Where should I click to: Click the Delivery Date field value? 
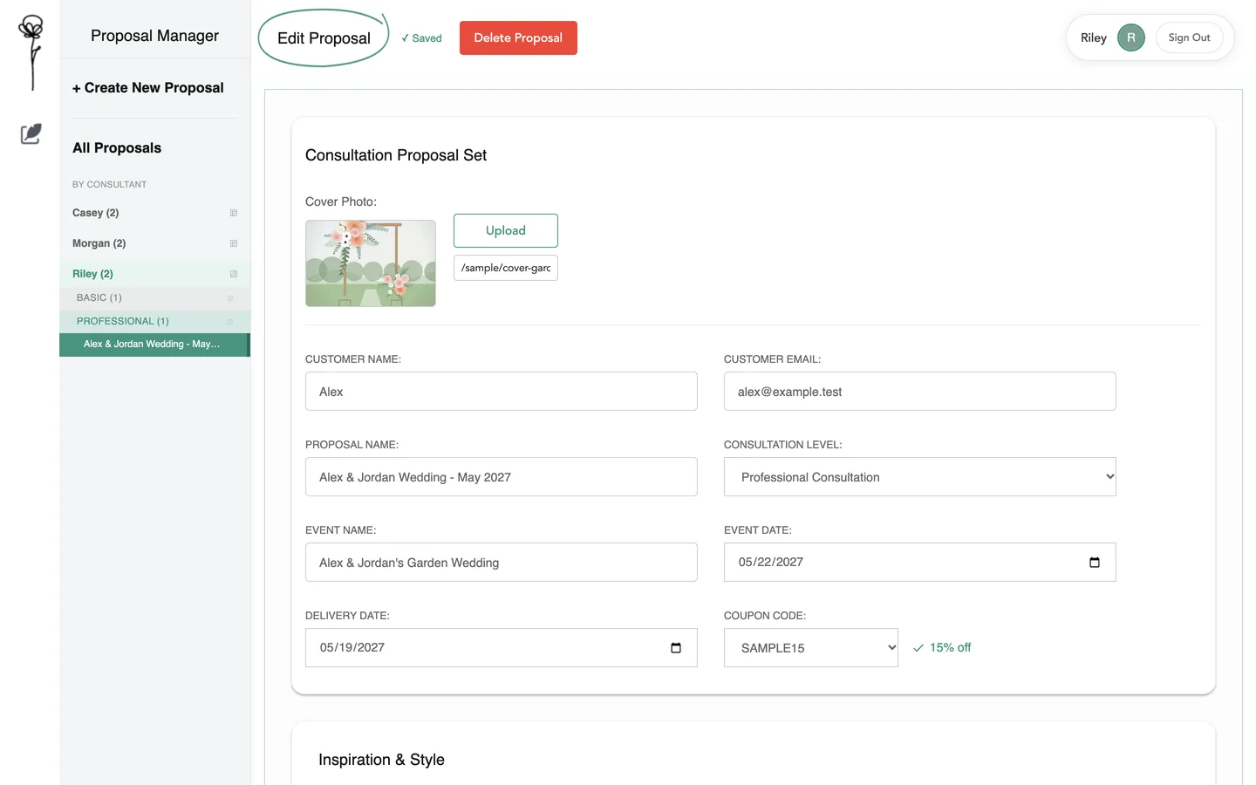coord(352,648)
